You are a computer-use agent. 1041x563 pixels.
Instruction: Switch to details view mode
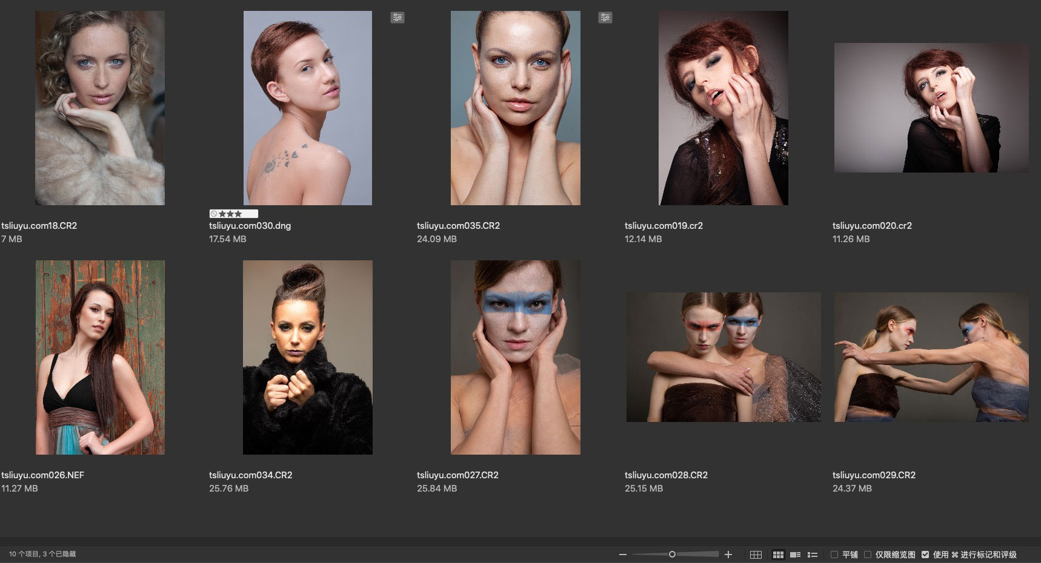coord(796,555)
